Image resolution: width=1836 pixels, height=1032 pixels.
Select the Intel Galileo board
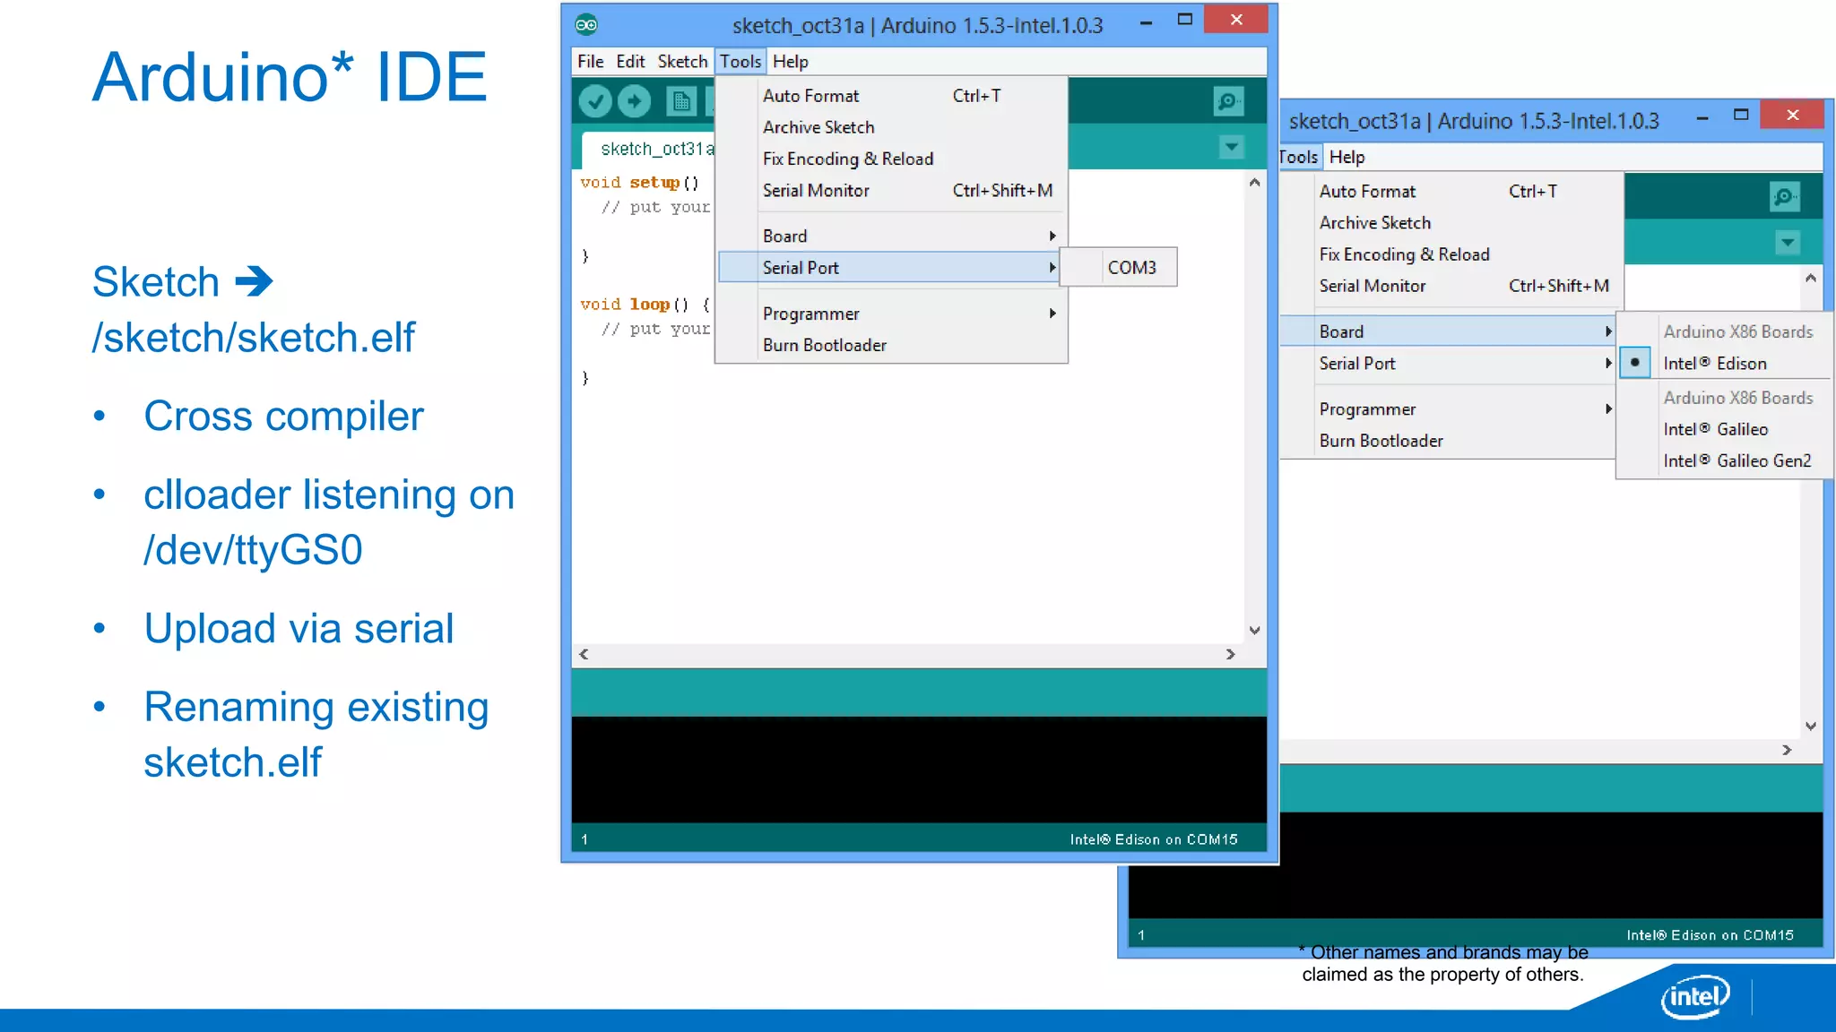pos(1725,430)
